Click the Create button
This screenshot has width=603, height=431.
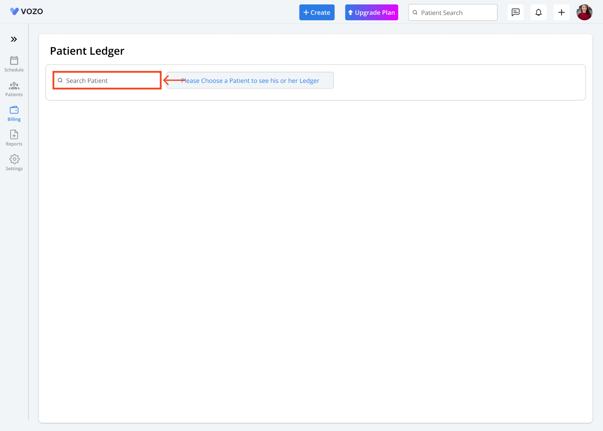(x=317, y=12)
